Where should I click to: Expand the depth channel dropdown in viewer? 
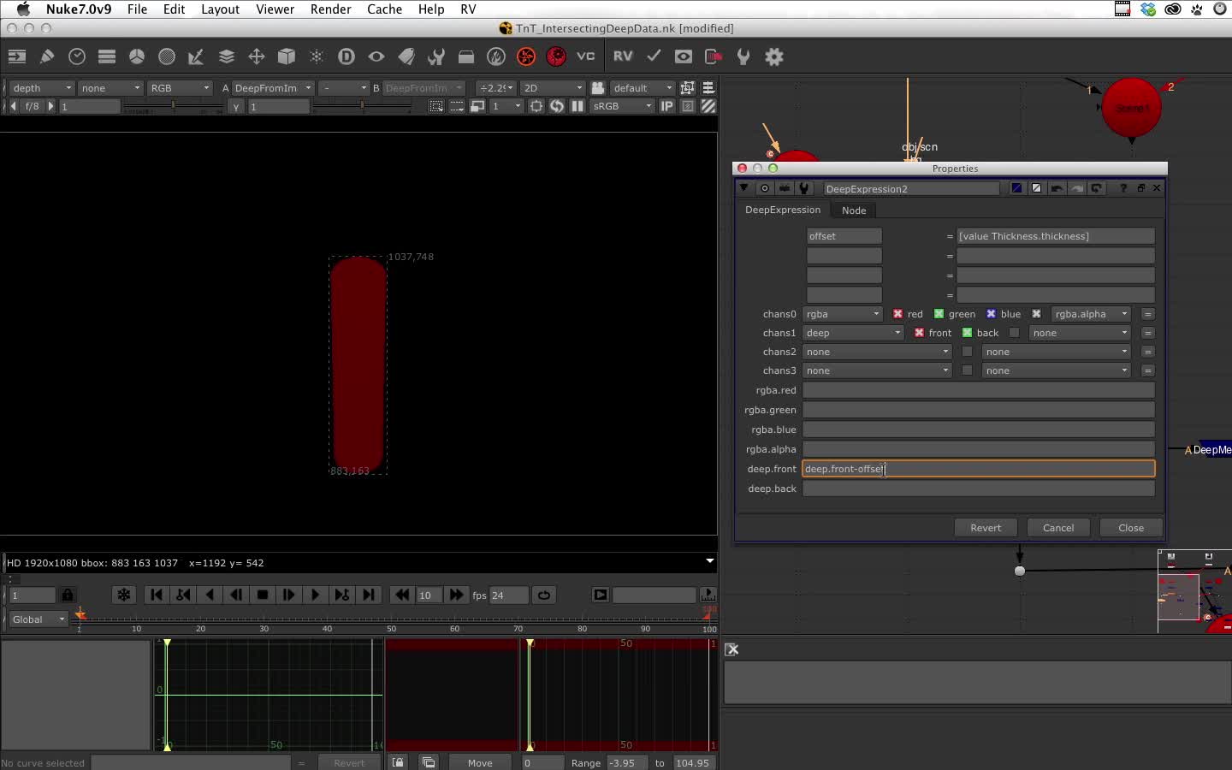coord(41,88)
